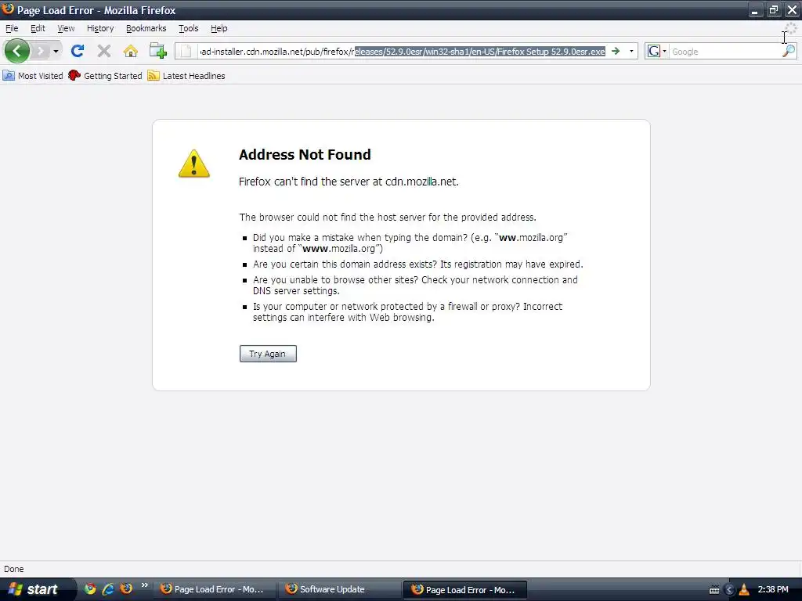Open the Edit menu
The height and width of the screenshot is (601, 802).
pyautogui.click(x=38, y=28)
